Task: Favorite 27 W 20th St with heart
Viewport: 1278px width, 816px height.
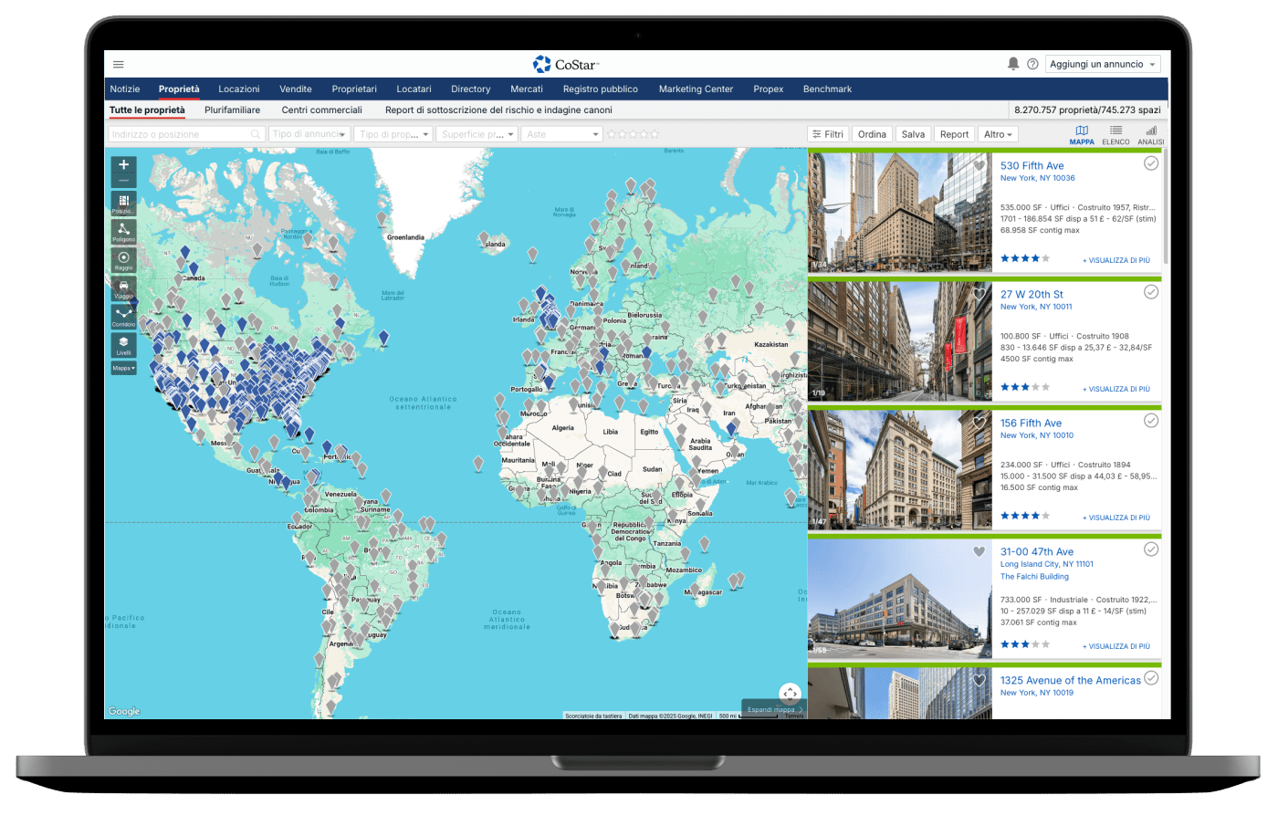Action: click(979, 295)
